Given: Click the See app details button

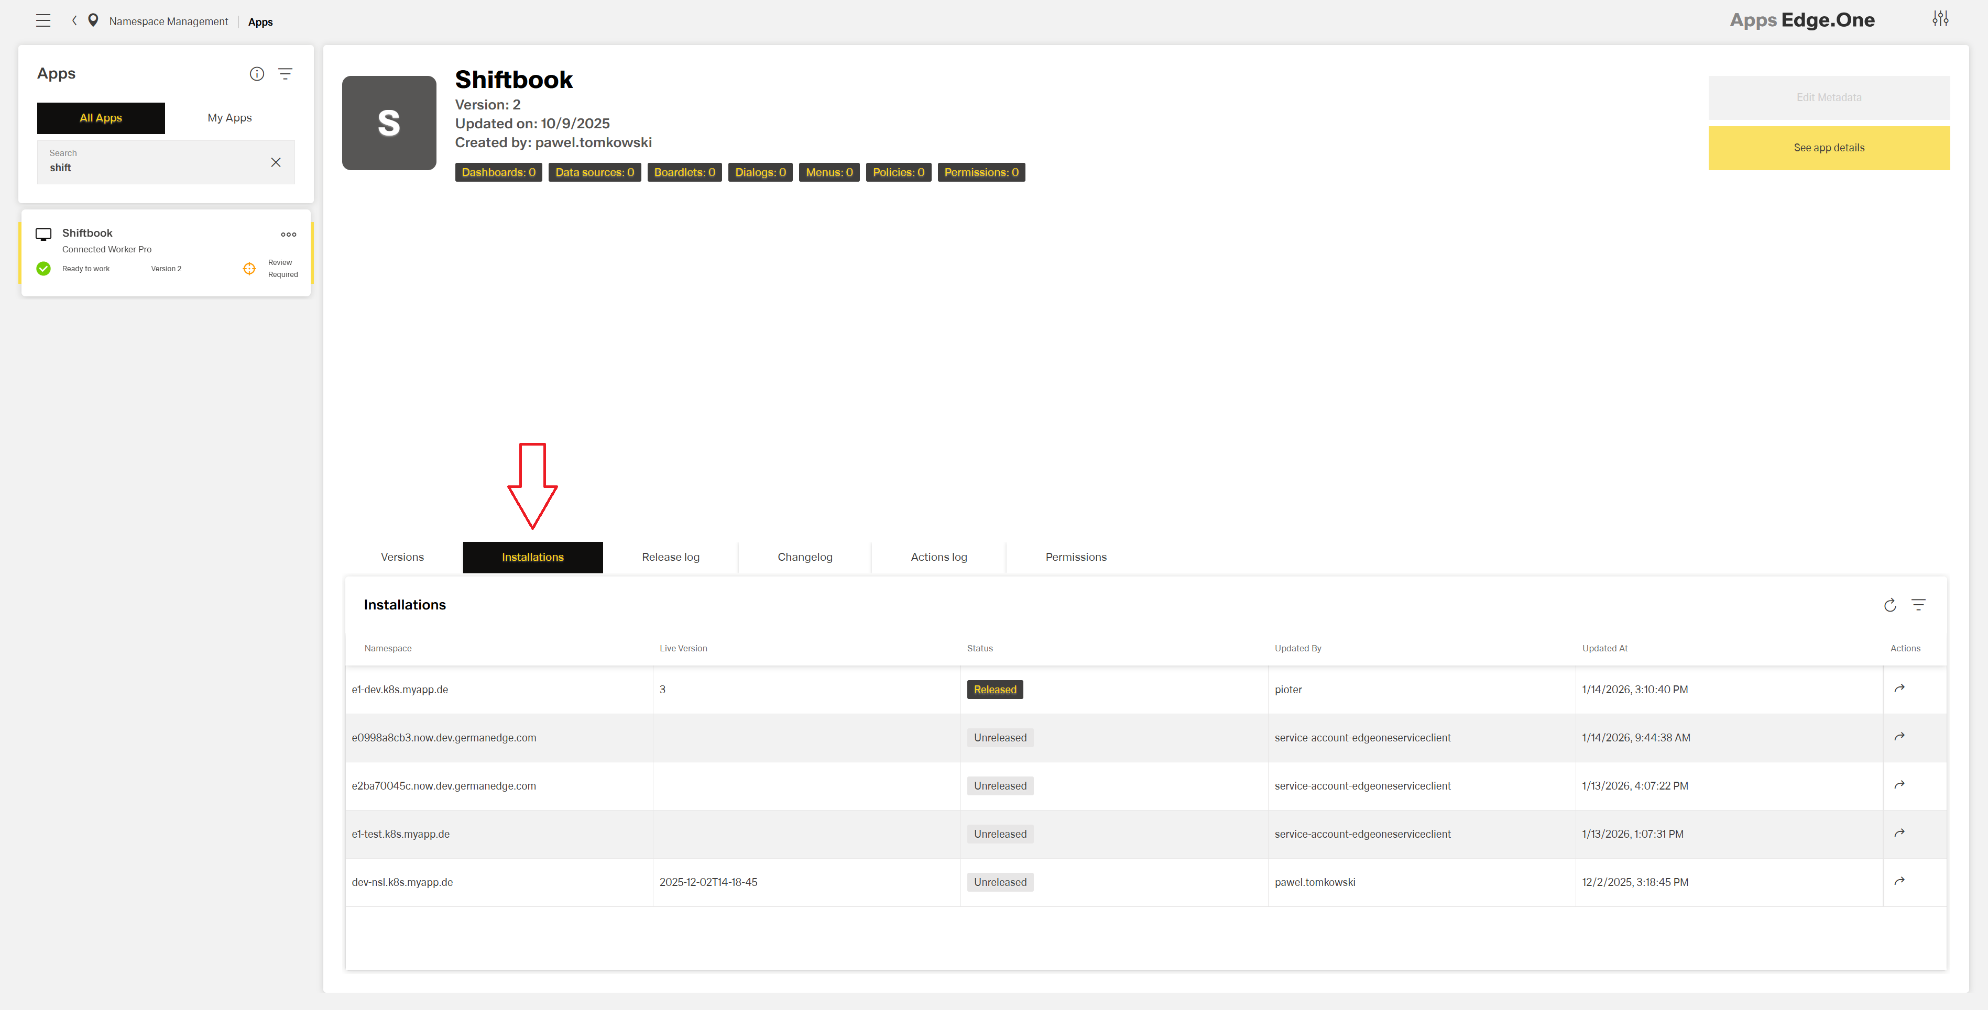Looking at the screenshot, I should coord(1828,148).
